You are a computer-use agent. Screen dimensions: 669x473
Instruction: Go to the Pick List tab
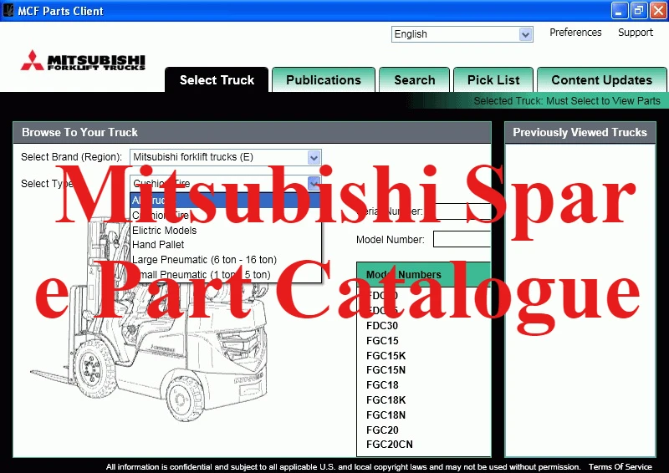493,79
